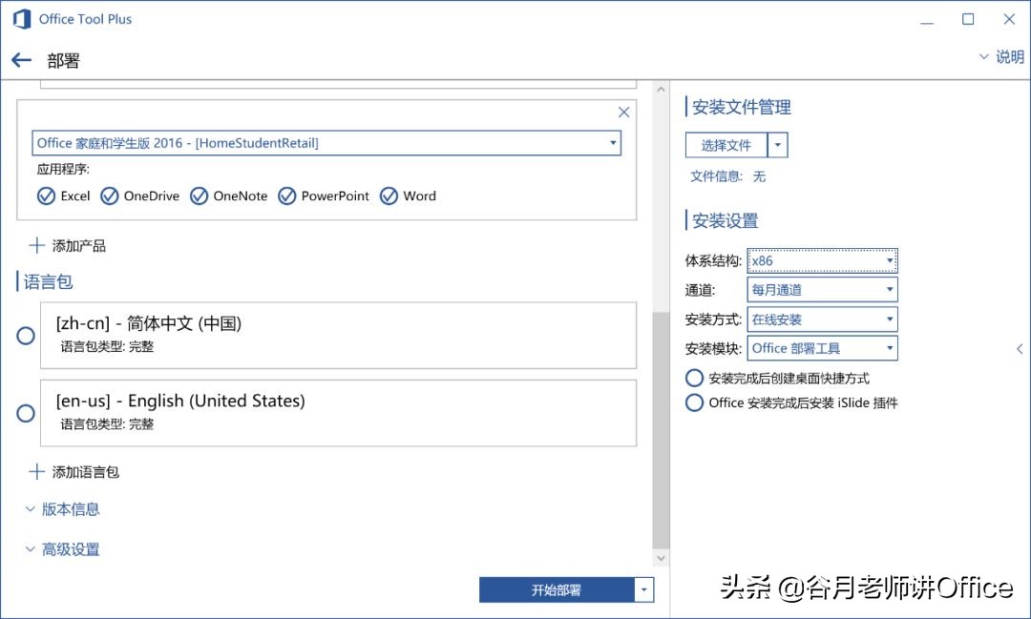This screenshot has width=1031, height=619.
Task: Click the vertical scrollbar thumb
Action: point(661,430)
